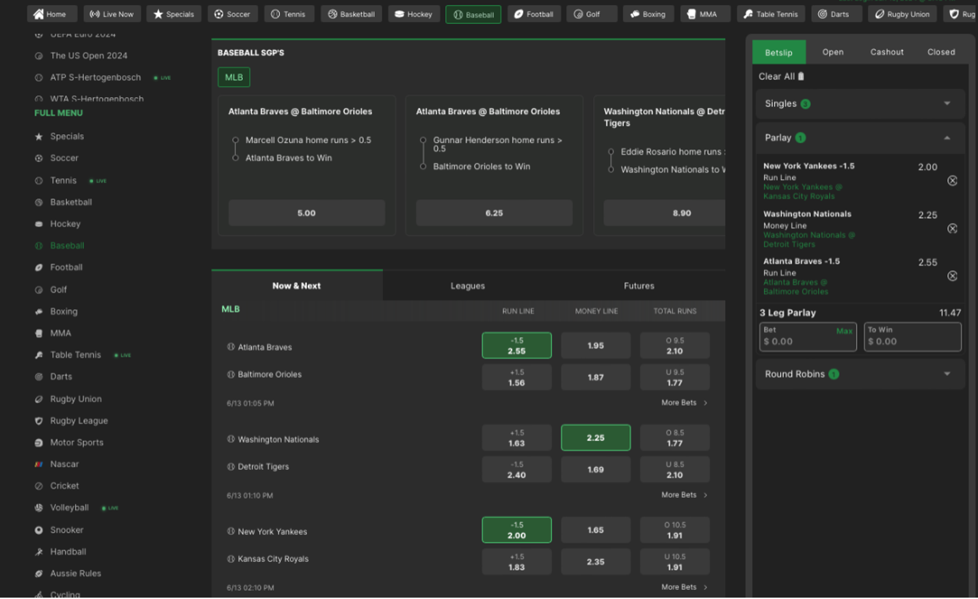978x599 pixels.
Task: Open Table Tennis in top bar
Action: pyautogui.click(x=771, y=14)
